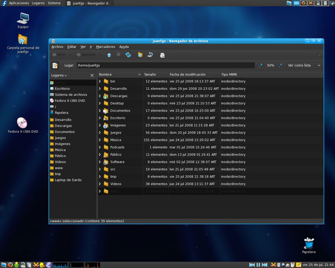Click the next track control in bottom panel
This screenshot has height=268, width=335.
coord(265,265)
